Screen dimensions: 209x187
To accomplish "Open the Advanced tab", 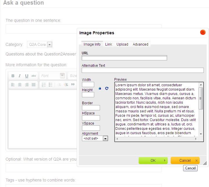I will (x=140, y=44).
